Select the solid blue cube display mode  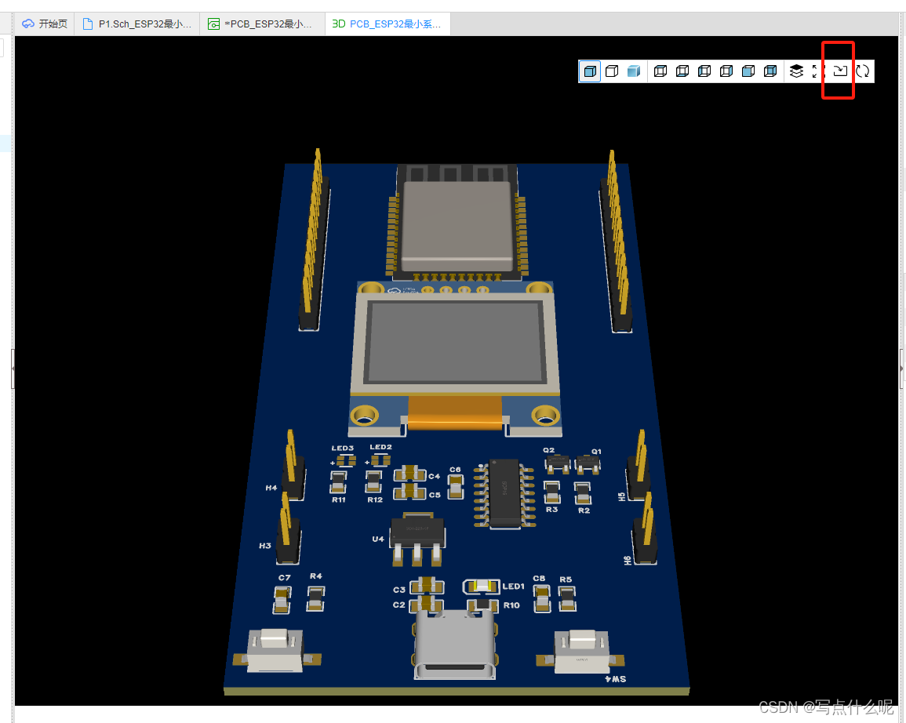click(590, 71)
